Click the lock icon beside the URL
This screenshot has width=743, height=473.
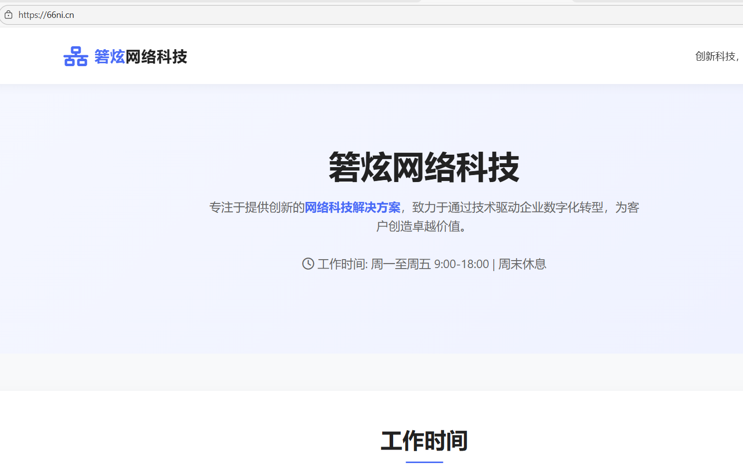8,15
